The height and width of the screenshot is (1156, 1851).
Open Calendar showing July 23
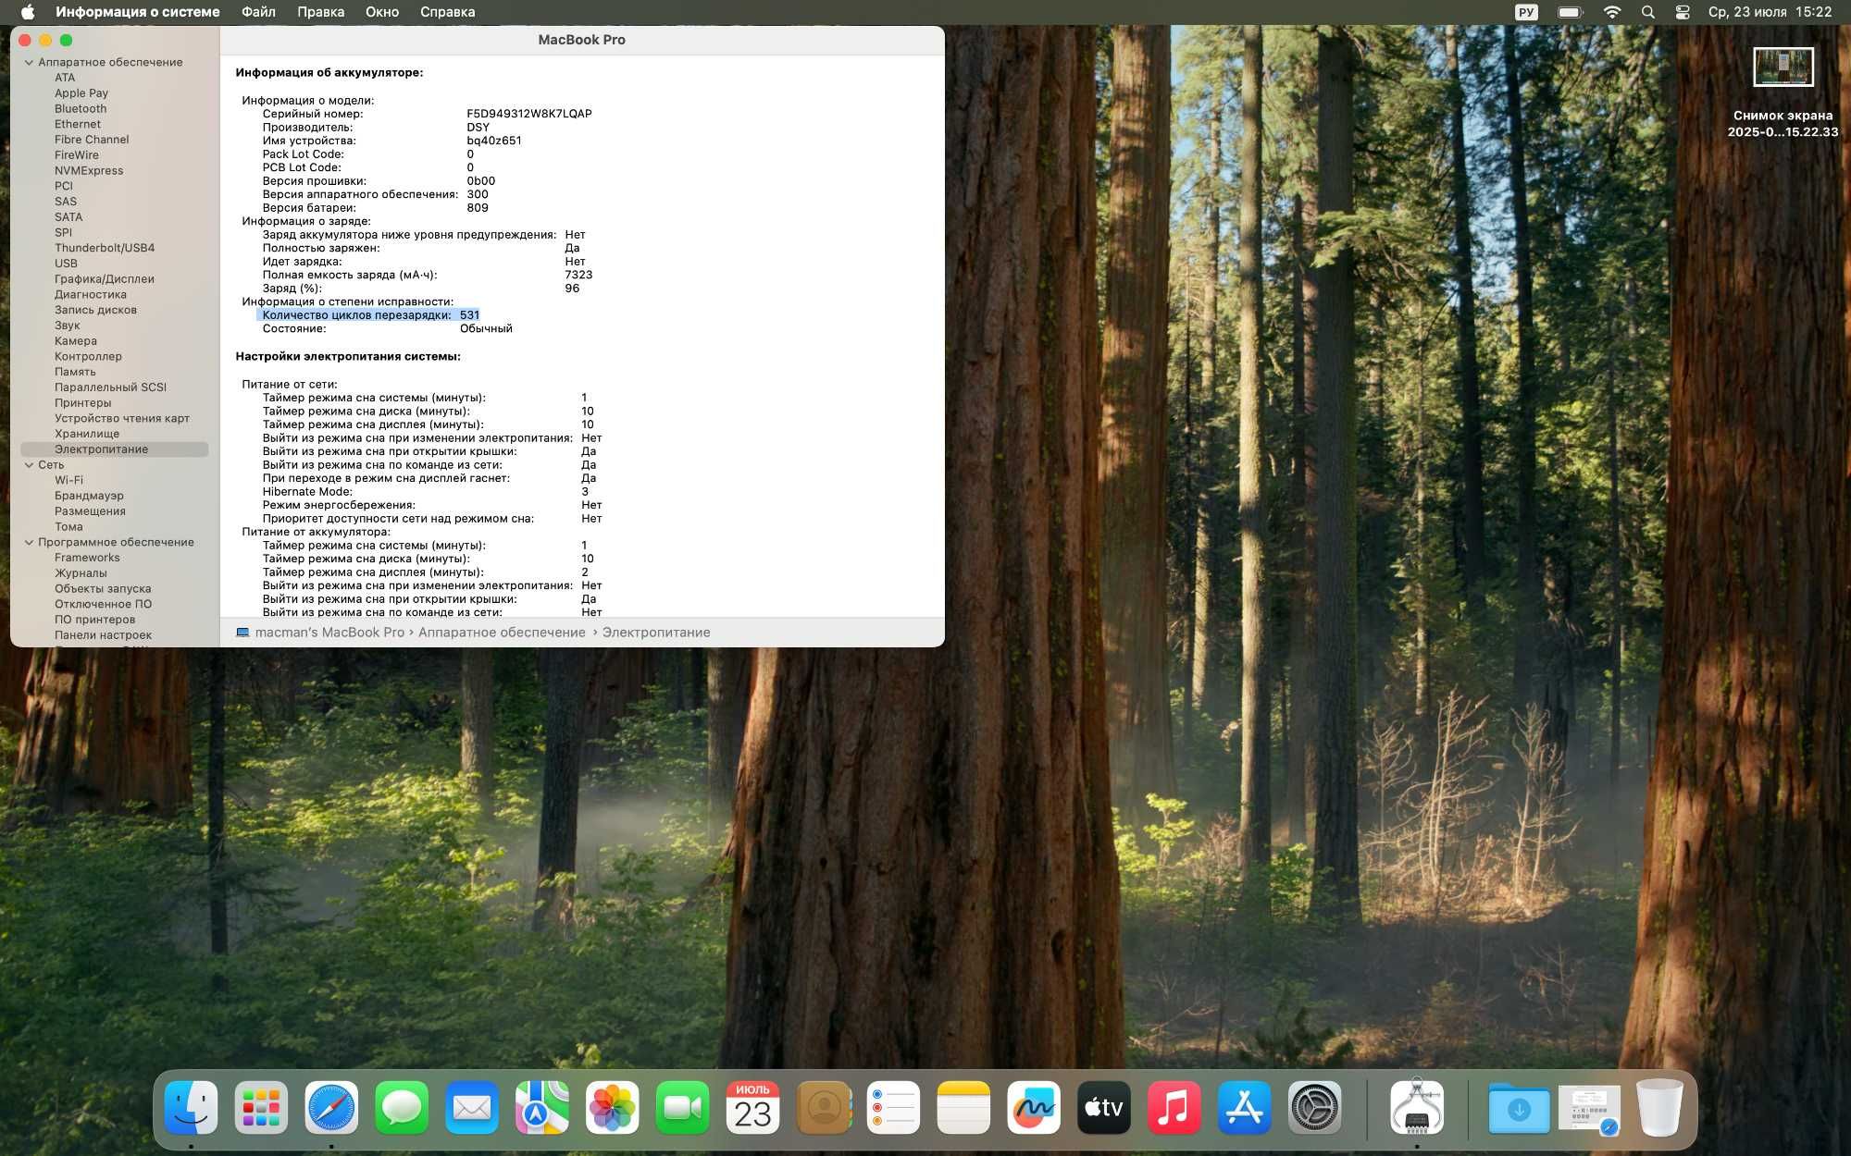[752, 1107]
